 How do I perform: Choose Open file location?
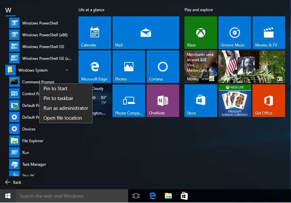(66, 118)
